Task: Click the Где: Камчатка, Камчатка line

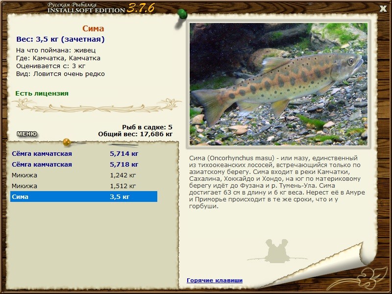Action: [x=58, y=58]
